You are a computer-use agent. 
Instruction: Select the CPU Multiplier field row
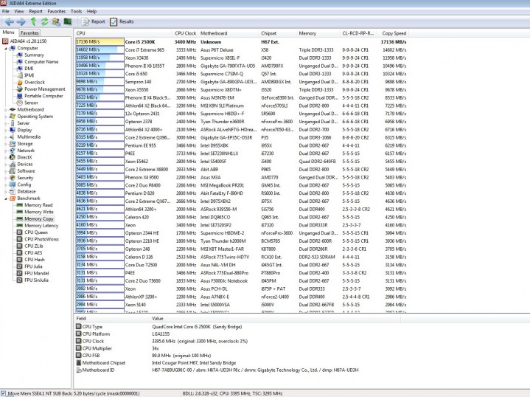click(237, 348)
